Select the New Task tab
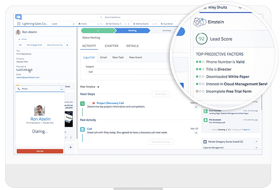 click(x=118, y=58)
